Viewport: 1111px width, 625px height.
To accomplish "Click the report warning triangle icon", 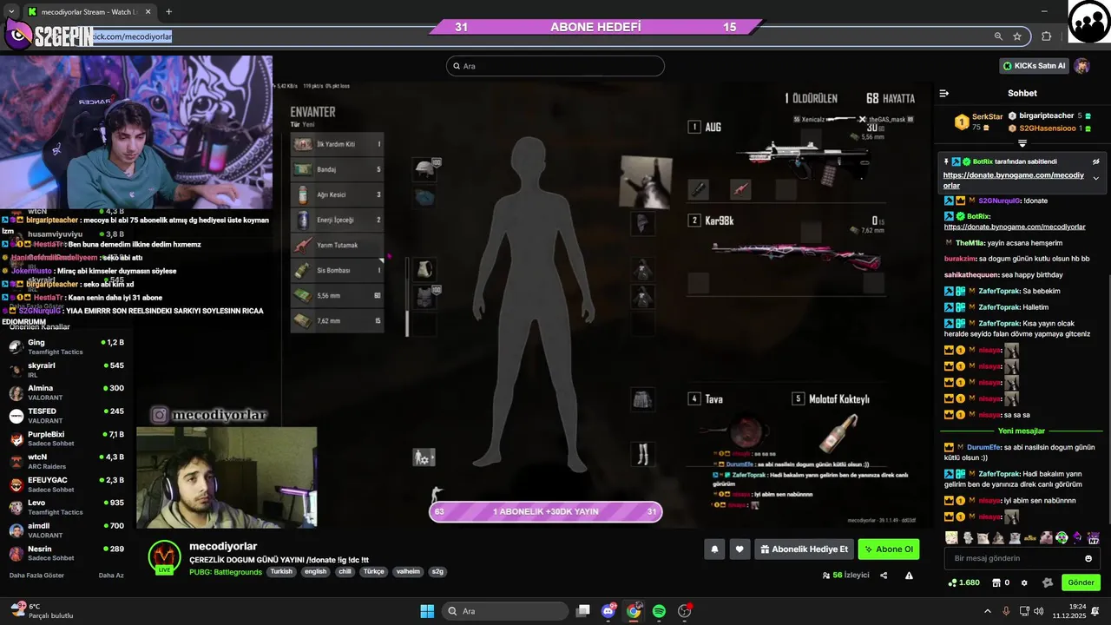I will pyautogui.click(x=909, y=576).
